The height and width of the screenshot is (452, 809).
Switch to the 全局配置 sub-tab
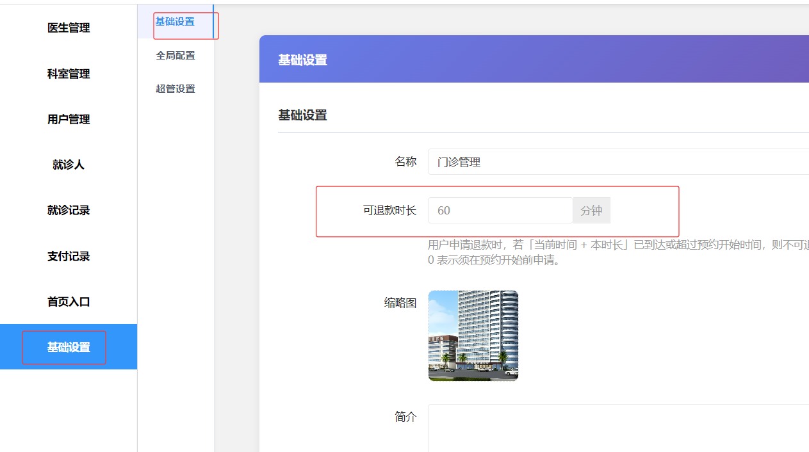(176, 56)
